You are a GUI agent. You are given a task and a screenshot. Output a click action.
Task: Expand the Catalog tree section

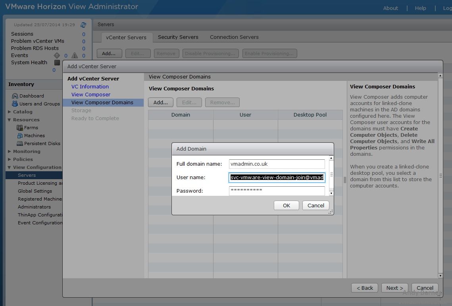(x=10, y=112)
